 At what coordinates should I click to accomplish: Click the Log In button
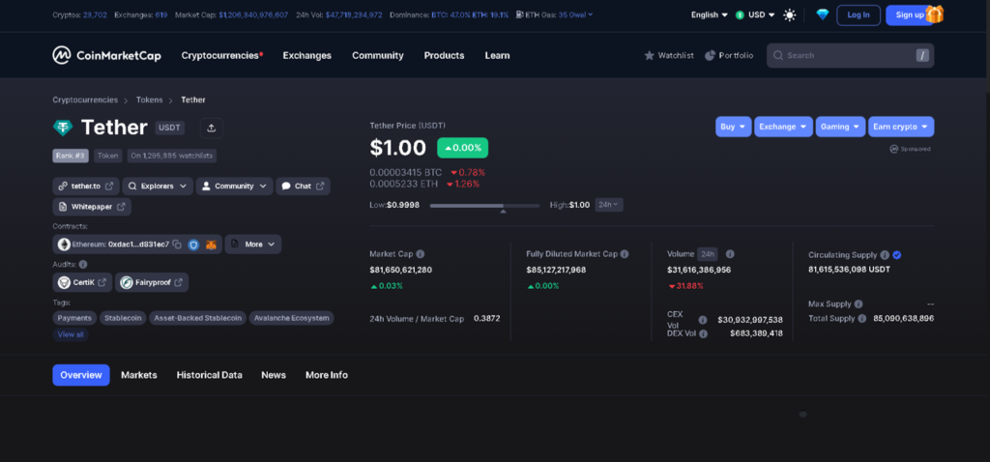[x=859, y=15]
